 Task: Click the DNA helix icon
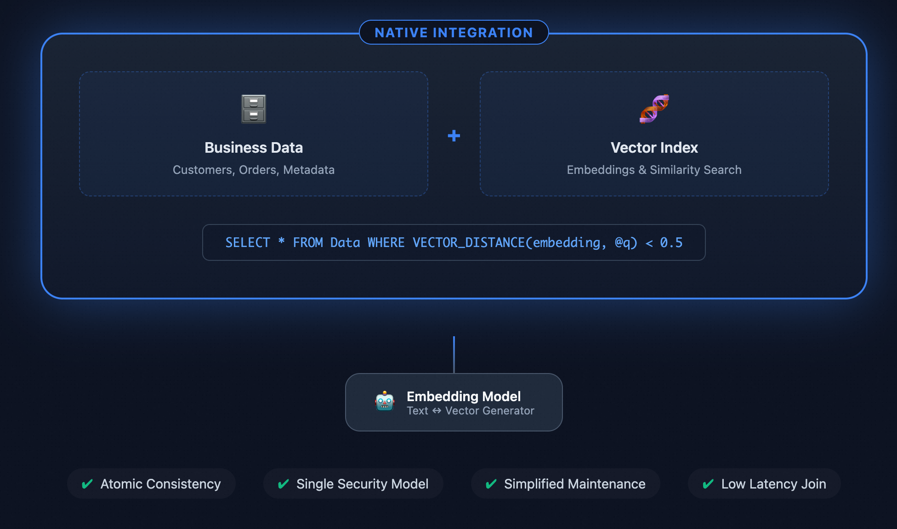click(654, 109)
